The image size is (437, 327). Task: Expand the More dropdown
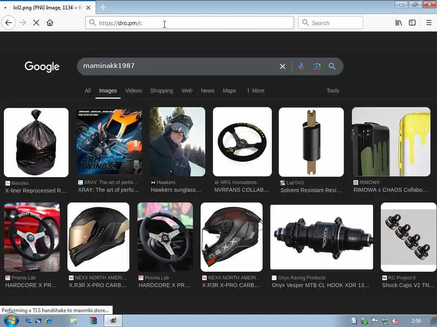tap(256, 91)
